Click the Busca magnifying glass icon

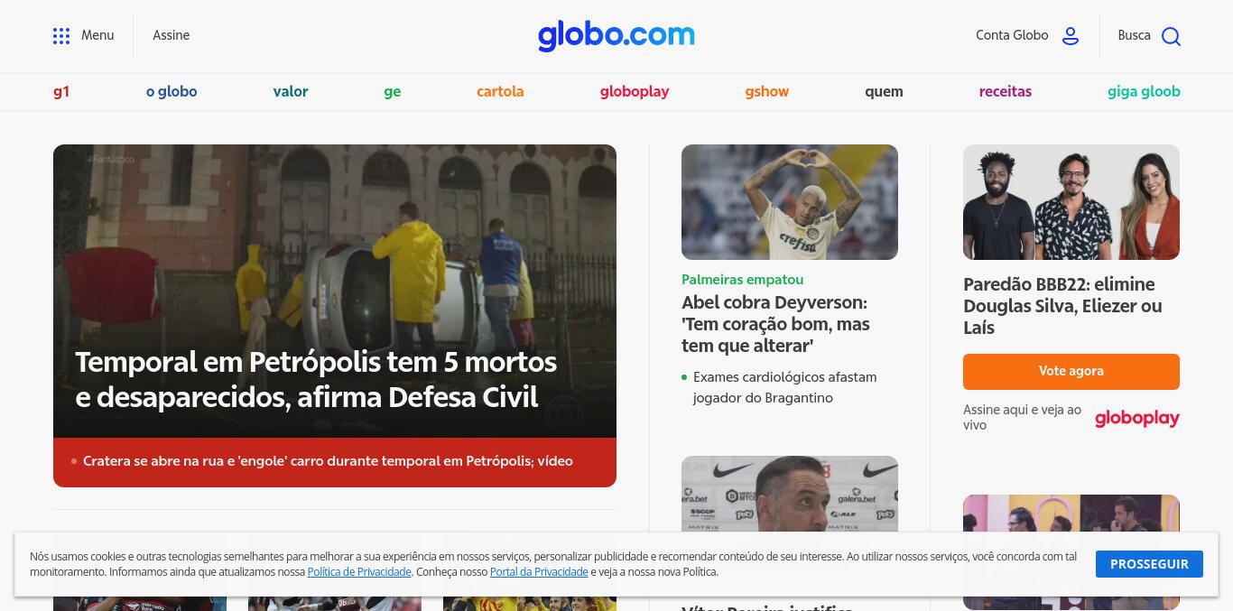coord(1171,36)
